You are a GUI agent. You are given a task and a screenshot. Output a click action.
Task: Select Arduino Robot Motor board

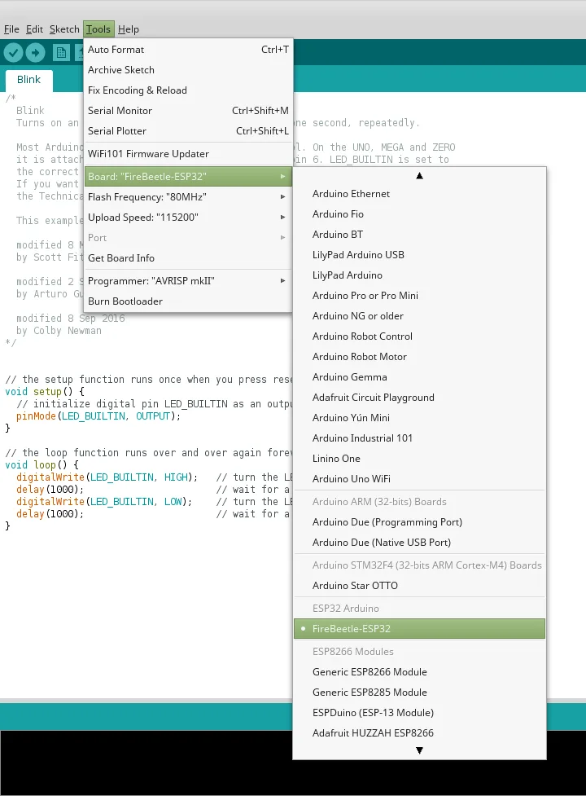(419, 356)
